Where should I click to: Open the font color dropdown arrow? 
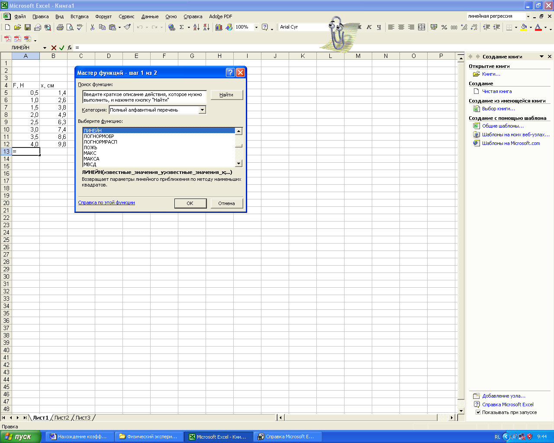click(545, 27)
